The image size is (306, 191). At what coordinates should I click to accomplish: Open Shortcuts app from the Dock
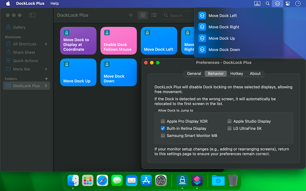pyautogui.click(x=197, y=181)
